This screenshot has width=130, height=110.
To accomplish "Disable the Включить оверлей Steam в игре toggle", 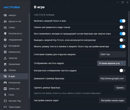I will 122,21.
